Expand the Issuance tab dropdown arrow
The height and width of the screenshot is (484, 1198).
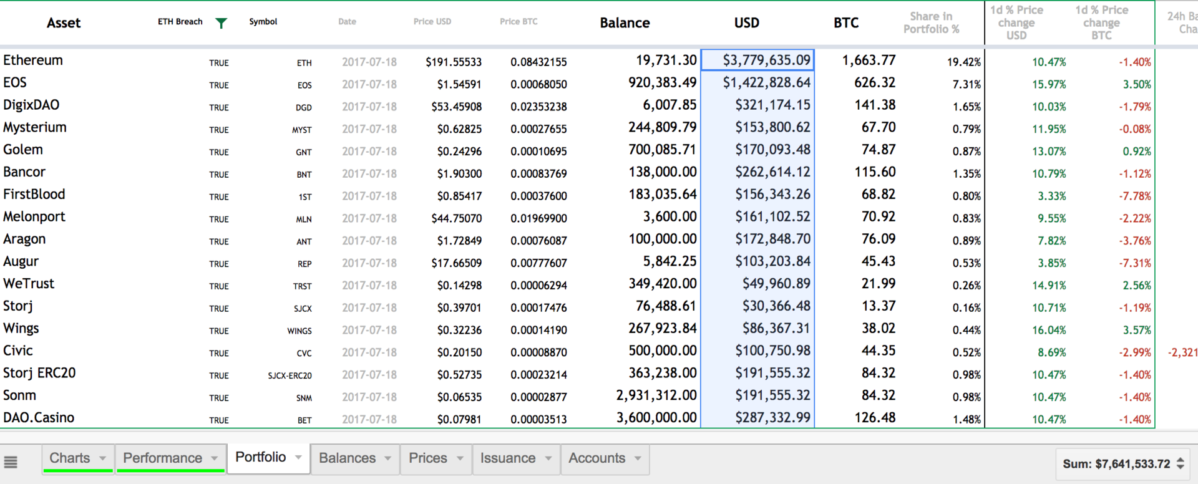pyautogui.click(x=548, y=458)
